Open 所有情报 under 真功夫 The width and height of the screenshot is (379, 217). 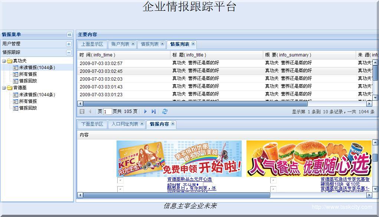[x=28, y=74]
